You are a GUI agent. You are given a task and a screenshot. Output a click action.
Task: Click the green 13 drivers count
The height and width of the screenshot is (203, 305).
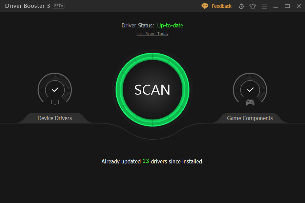pyautogui.click(x=146, y=161)
